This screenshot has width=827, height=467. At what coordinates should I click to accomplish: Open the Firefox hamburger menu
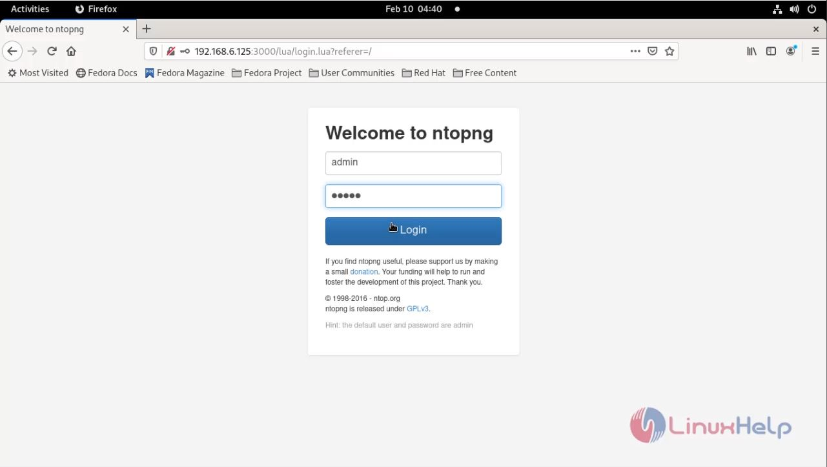coord(815,51)
